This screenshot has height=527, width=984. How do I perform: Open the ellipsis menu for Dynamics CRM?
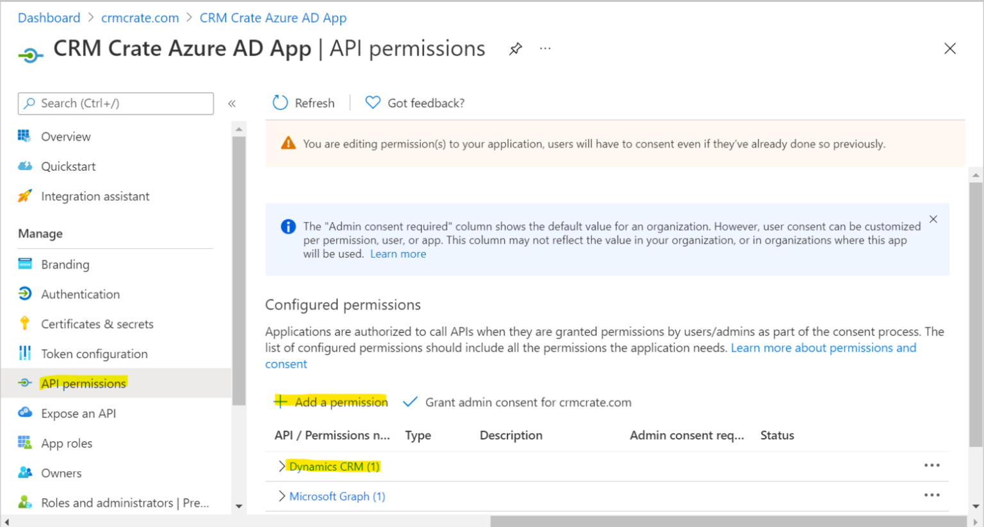click(x=932, y=466)
